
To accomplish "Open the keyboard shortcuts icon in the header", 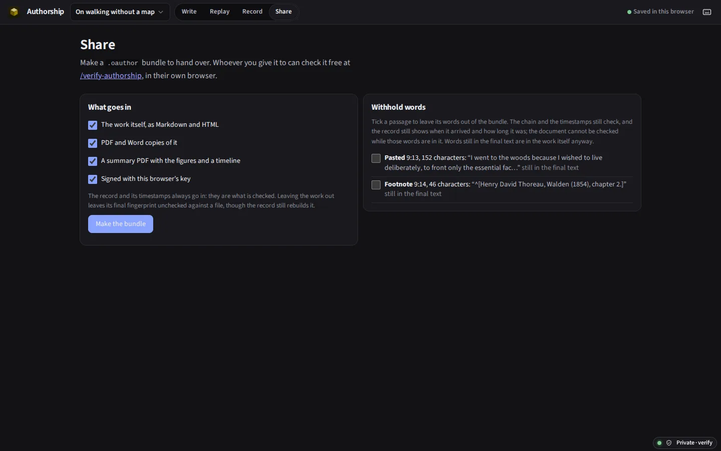I will tap(707, 12).
